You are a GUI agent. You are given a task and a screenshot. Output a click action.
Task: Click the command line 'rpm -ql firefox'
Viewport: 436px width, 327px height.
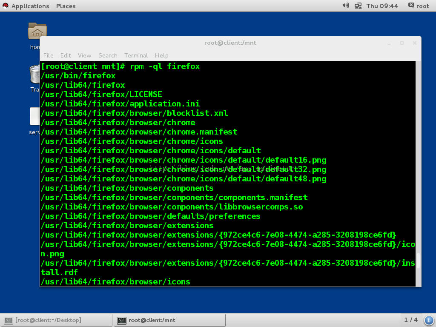[x=165, y=66]
